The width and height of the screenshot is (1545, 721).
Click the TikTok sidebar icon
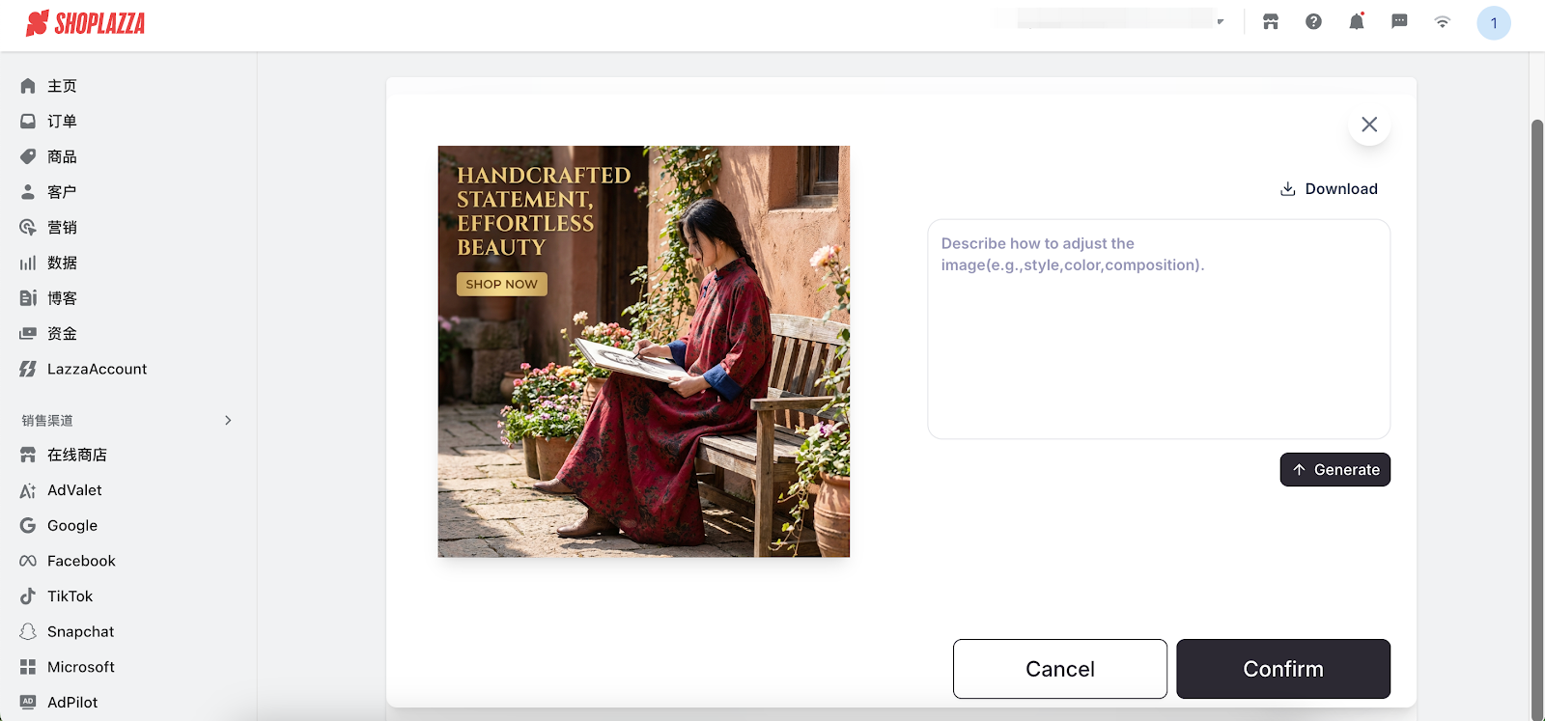(x=28, y=596)
